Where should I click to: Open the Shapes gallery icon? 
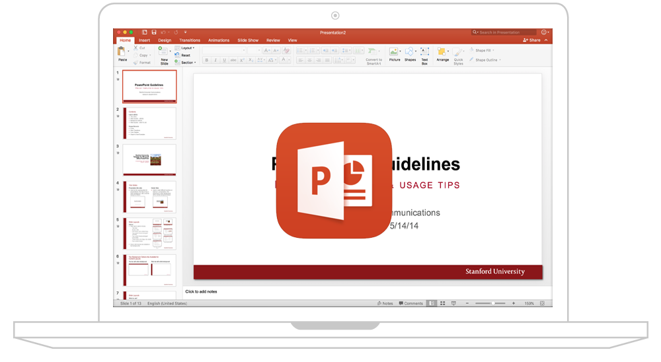[x=410, y=52]
